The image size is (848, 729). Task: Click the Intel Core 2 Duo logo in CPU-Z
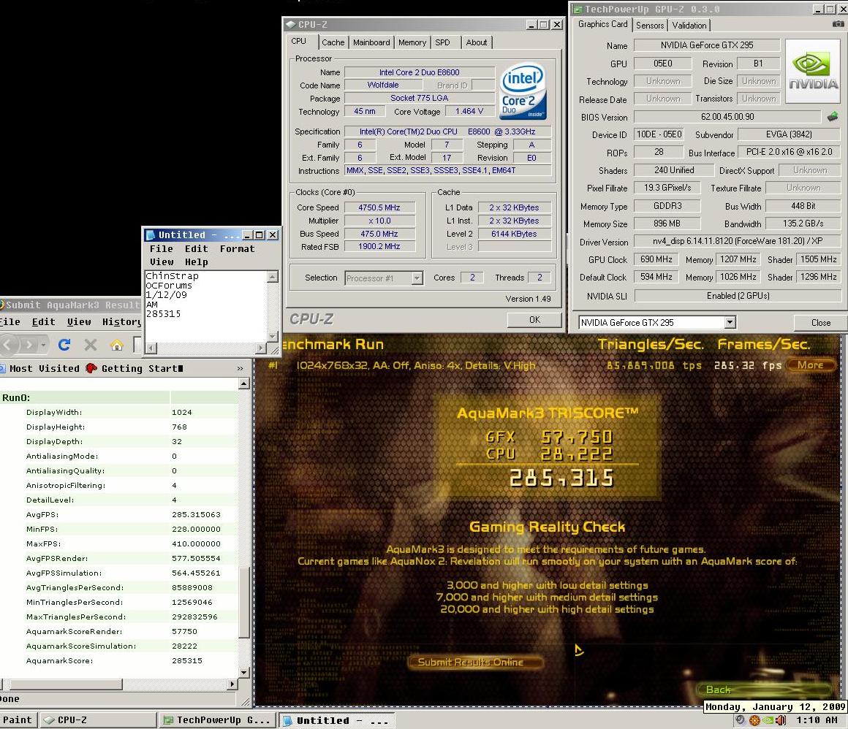523,91
